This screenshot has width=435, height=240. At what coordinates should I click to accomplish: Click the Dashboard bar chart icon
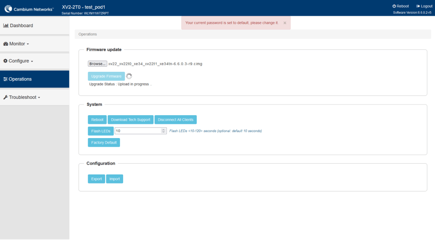[x=6, y=25]
